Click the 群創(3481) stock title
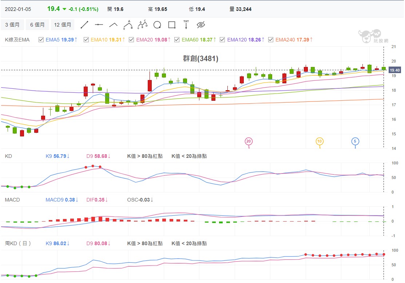405x283 pixels. [x=201, y=59]
